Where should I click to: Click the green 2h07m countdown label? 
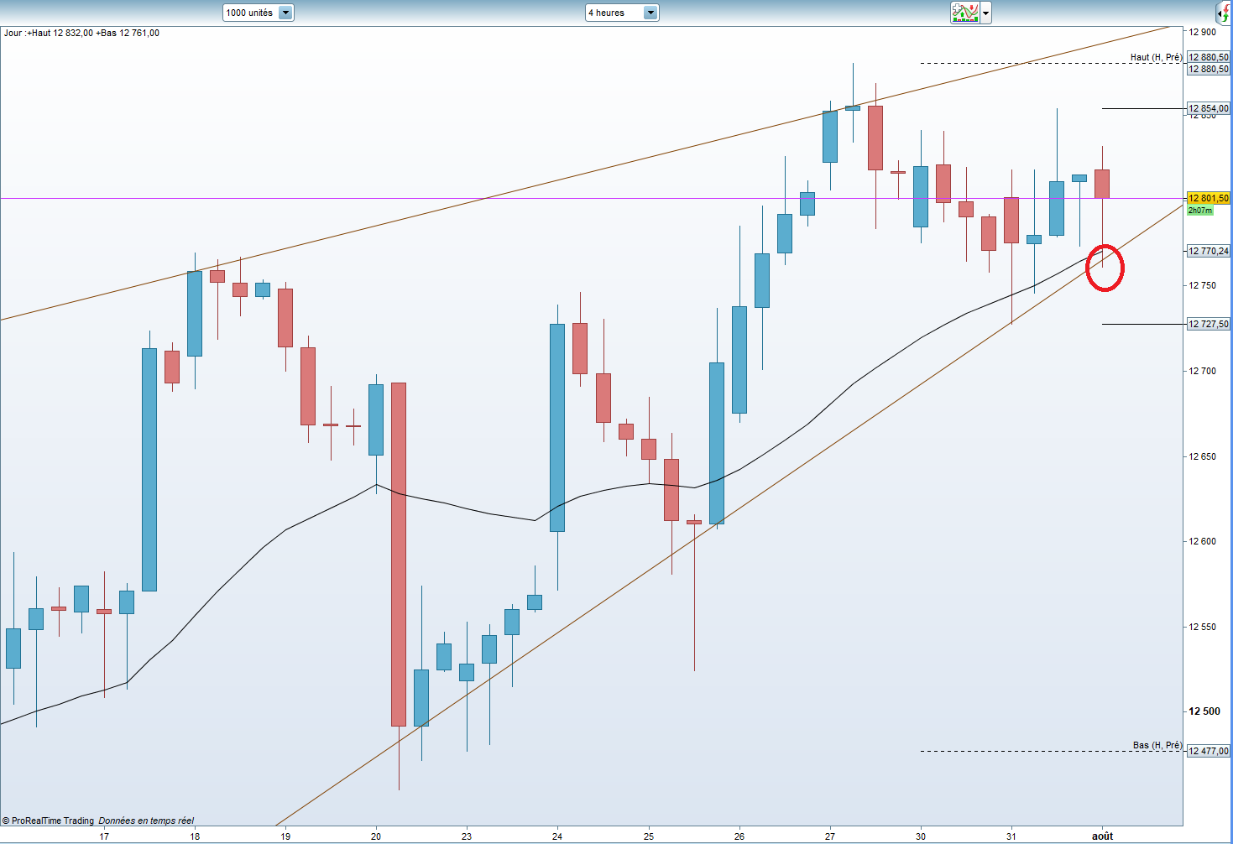[1200, 211]
